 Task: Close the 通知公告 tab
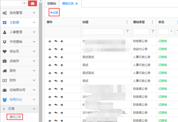76,3
